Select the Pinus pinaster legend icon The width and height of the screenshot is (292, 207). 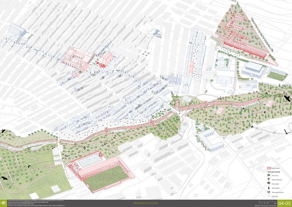point(269,183)
